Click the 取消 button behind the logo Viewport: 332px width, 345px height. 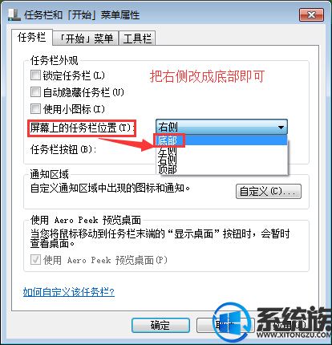coord(225,325)
